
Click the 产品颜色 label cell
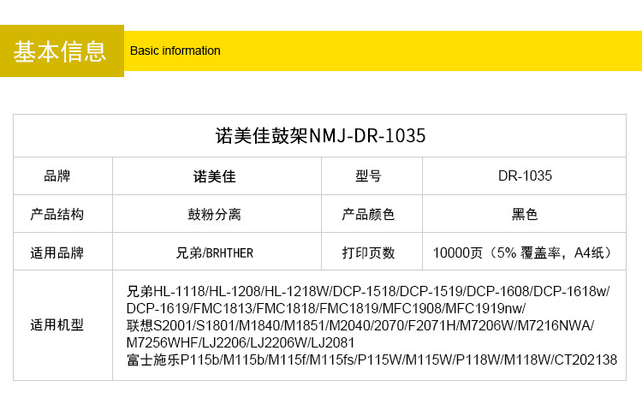(x=372, y=214)
